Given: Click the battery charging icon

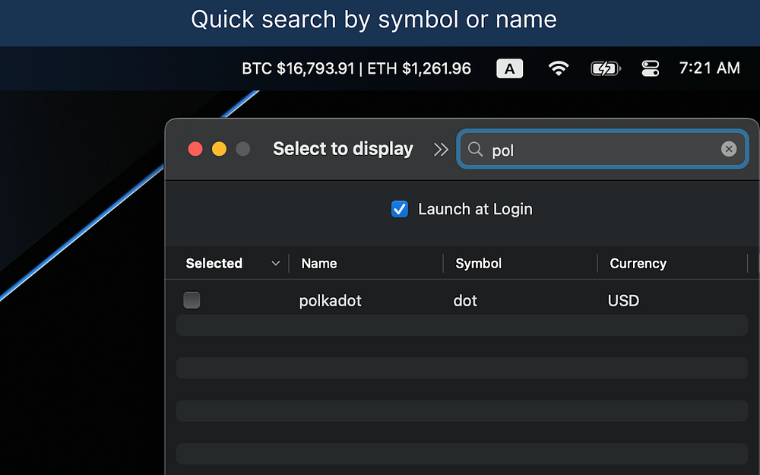Looking at the screenshot, I should (x=605, y=68).
